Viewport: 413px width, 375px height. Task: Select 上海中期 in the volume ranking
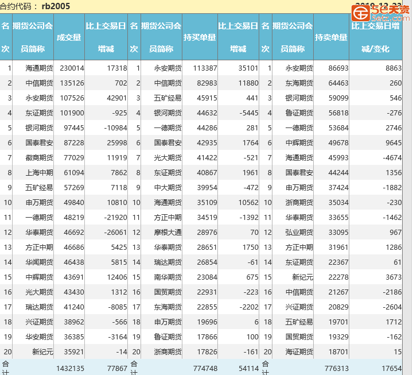point(39,173)
